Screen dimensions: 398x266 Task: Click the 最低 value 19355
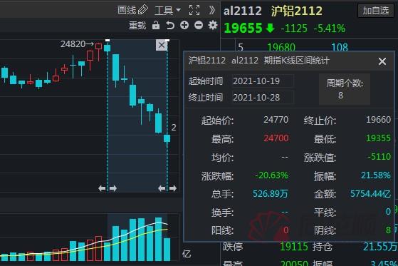click(x=379, y=138)
